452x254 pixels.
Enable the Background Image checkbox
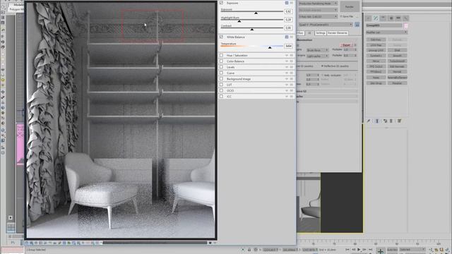click(221, 79)
